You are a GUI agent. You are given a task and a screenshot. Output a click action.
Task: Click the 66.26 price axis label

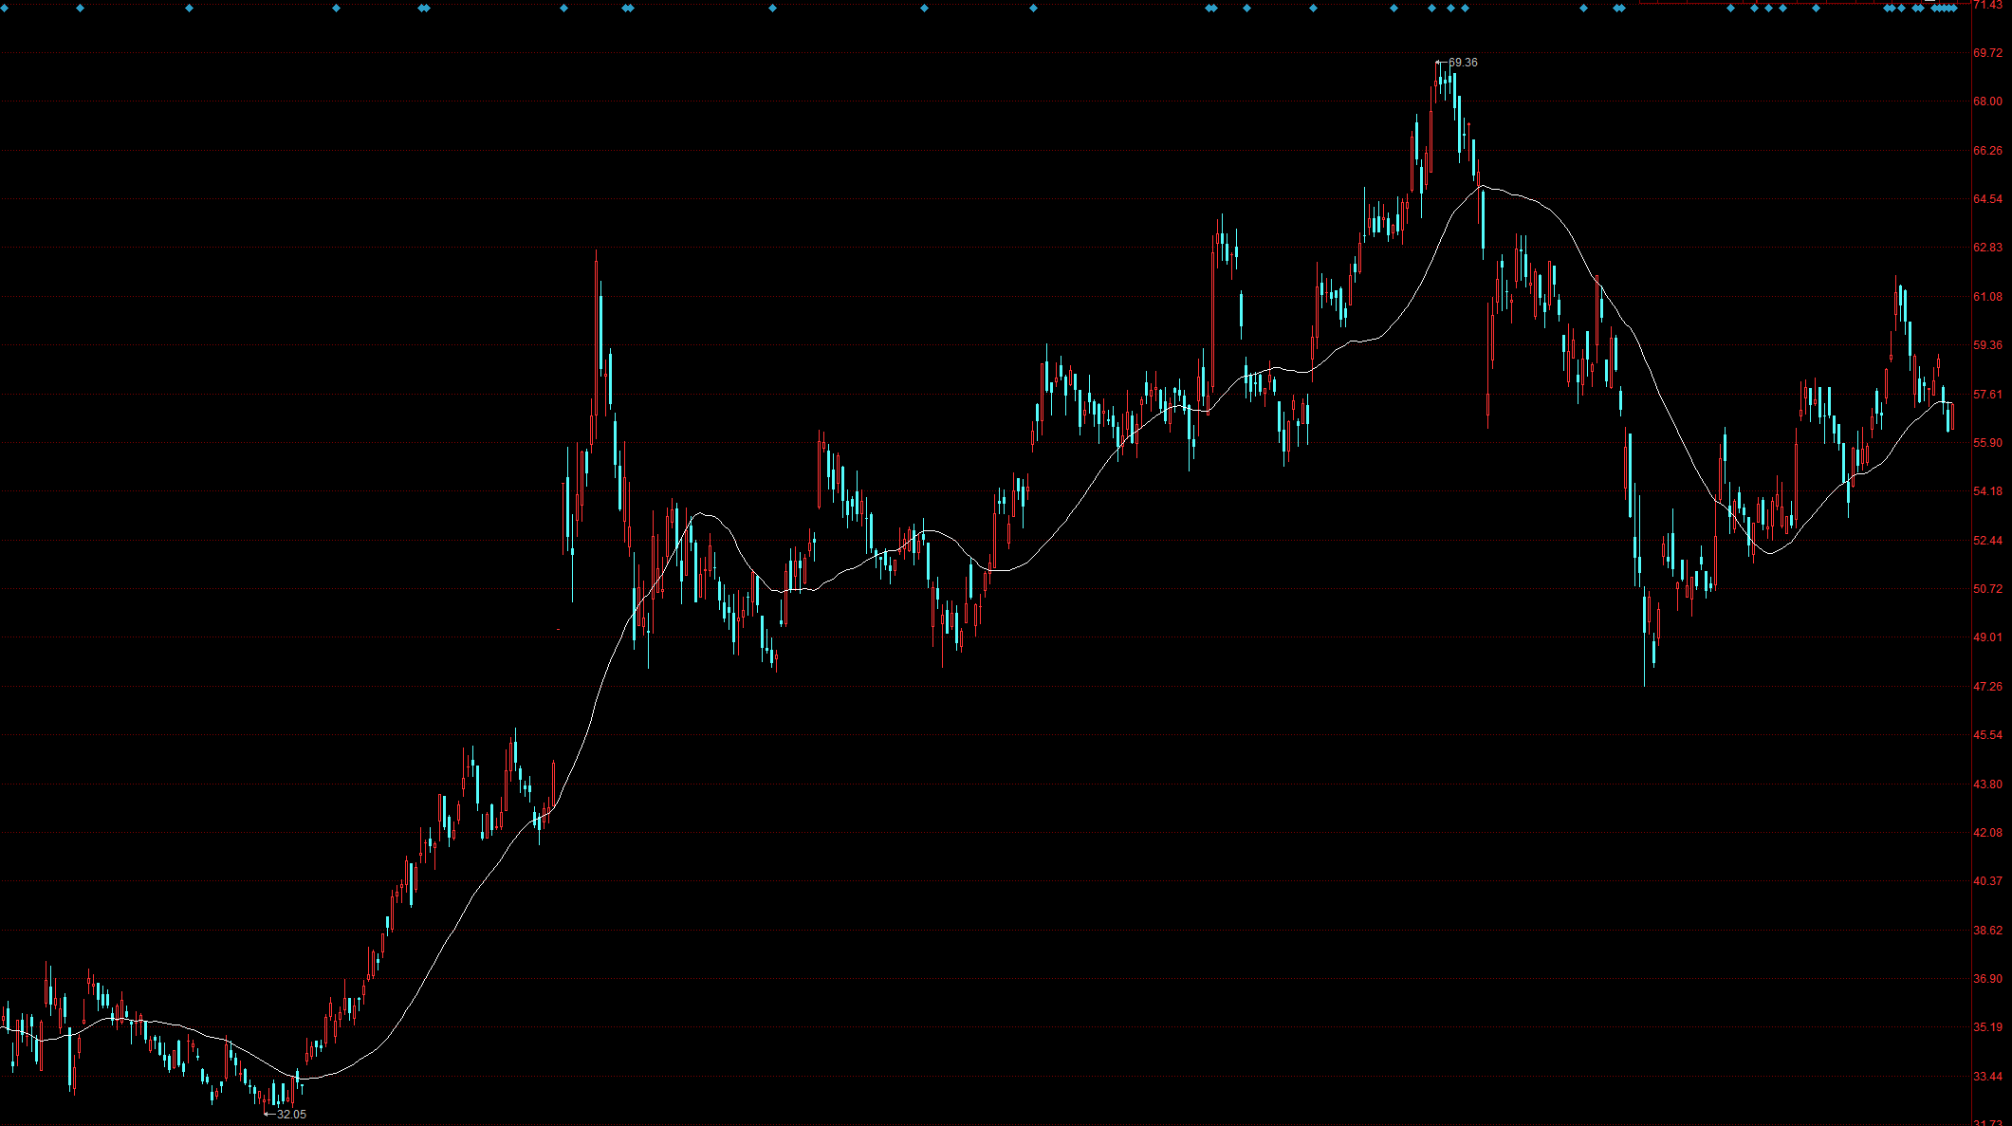1987,151
